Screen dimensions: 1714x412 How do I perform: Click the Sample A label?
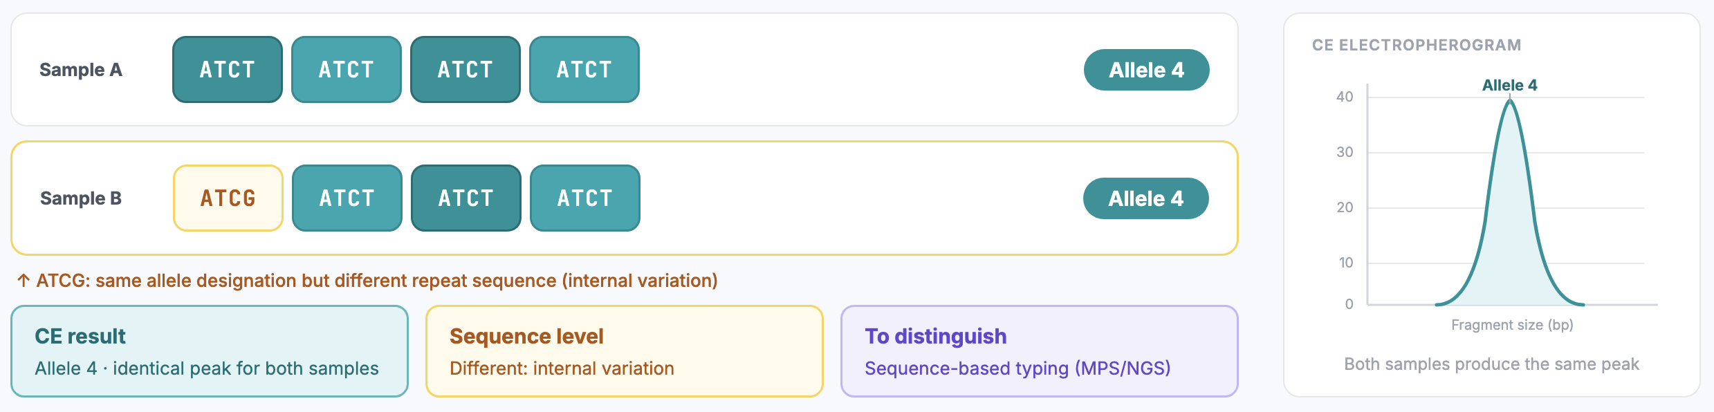point(81,70)
